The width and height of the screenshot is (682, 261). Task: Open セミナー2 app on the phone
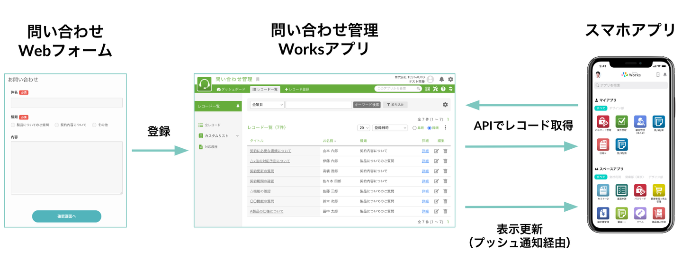point(603,190)
